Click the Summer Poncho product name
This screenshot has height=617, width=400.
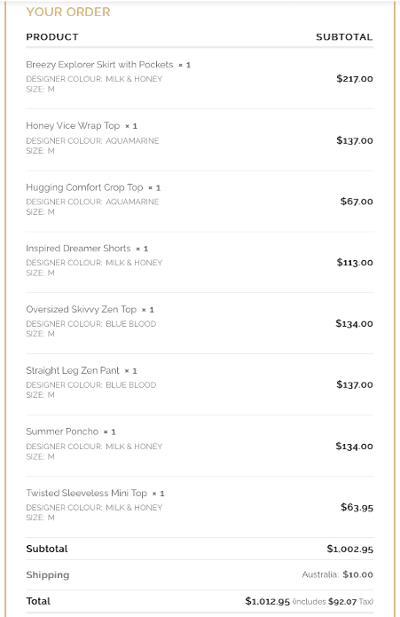pyautogui.click(x=62, y=431)
